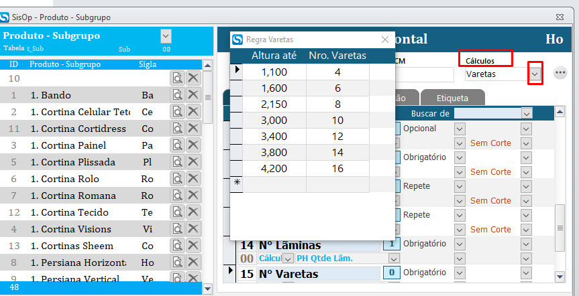Open the Buscar de dropdown

527,113
